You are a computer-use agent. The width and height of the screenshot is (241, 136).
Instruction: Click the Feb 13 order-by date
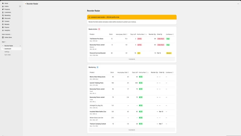pyautogui.click(x=159, y=53)
